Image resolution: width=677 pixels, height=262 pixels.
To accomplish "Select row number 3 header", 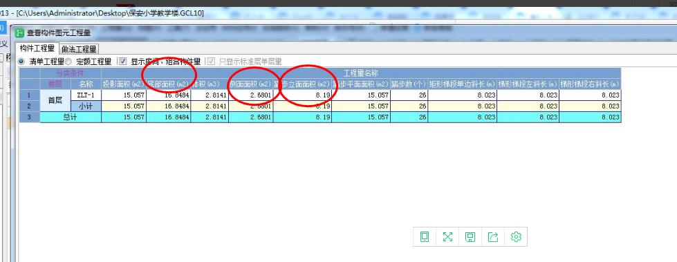I will point(30,118).
